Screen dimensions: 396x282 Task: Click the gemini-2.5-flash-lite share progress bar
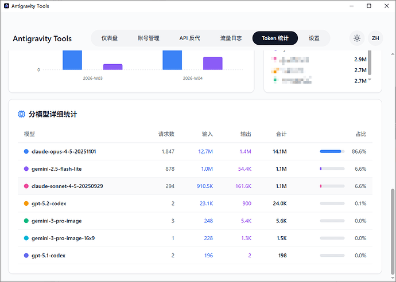(332, 169)
